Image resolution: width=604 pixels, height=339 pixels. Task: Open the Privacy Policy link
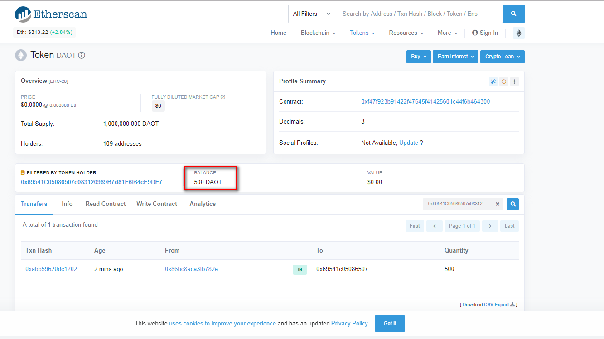350,324
